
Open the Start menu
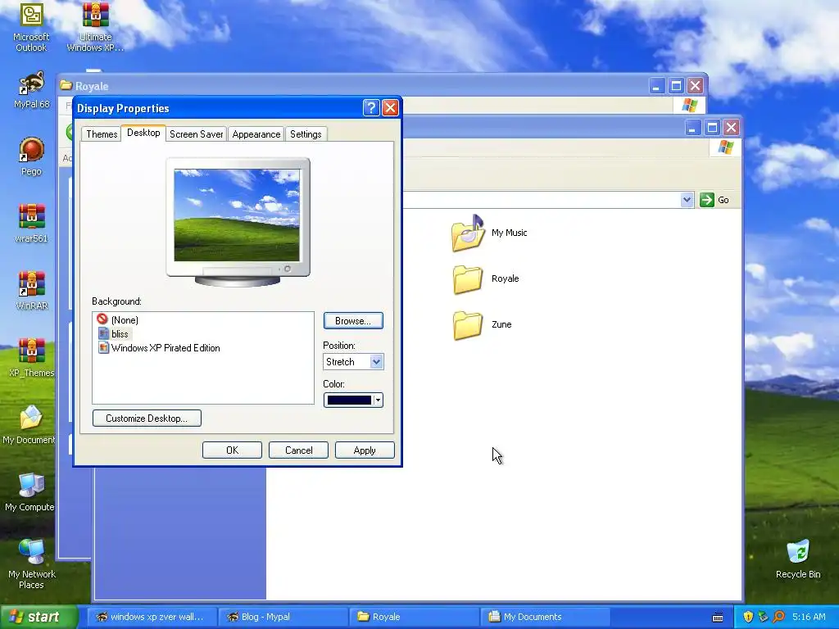(x=39, y=617)
